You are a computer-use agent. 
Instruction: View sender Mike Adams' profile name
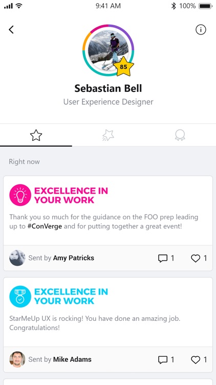point(72,359)
